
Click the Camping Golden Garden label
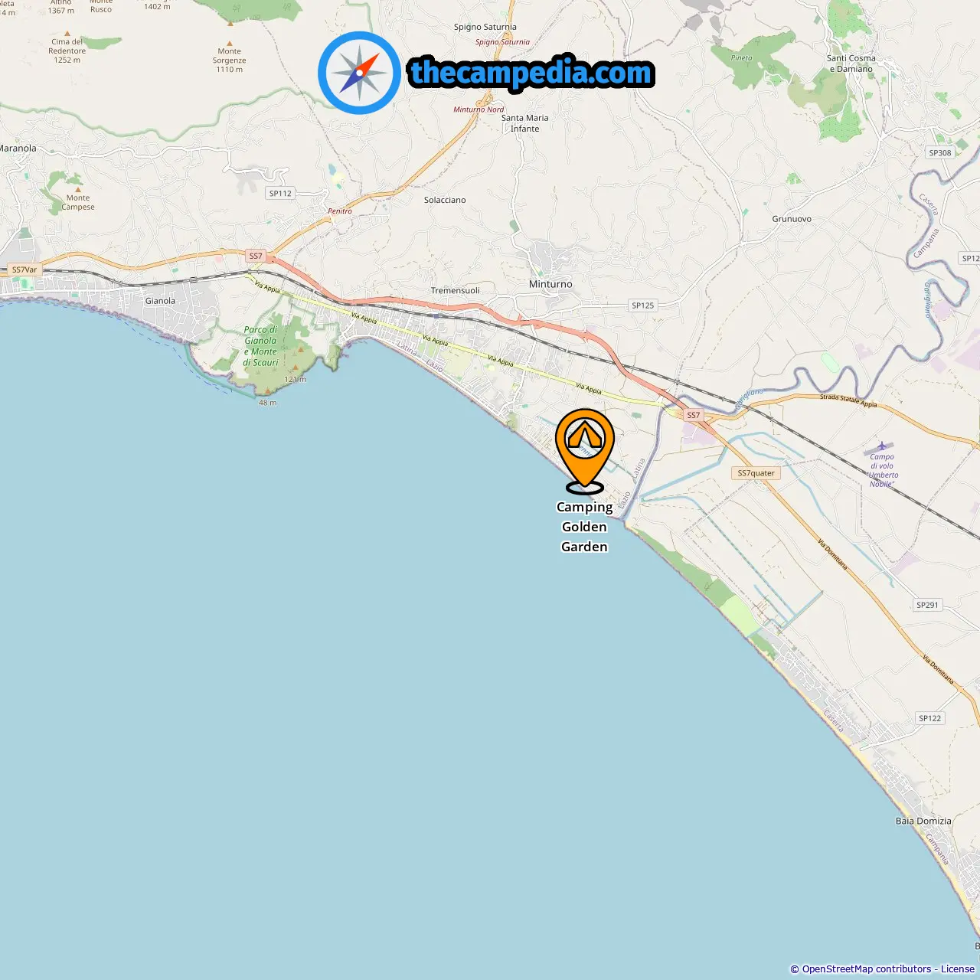(x=584, y=527)
